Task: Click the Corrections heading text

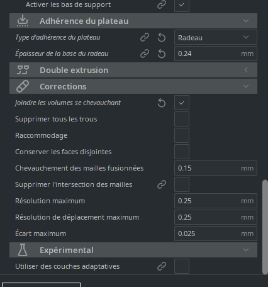Action: pyautogui.click(x=63, y=86)
